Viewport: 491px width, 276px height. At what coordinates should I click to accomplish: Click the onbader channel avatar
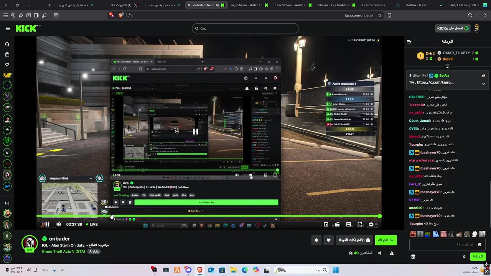[x=30, y=244]
